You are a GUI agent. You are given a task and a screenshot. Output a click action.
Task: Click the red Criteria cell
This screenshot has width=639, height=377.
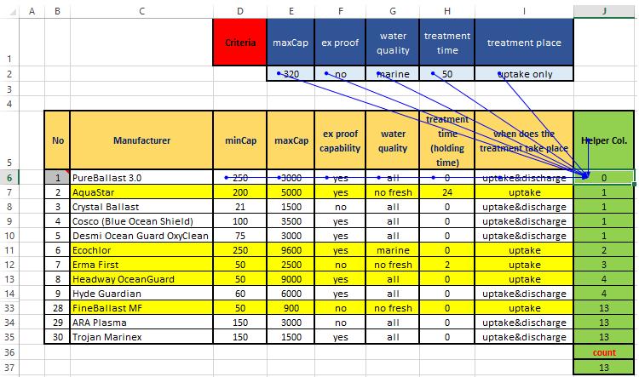pos(240,43)
